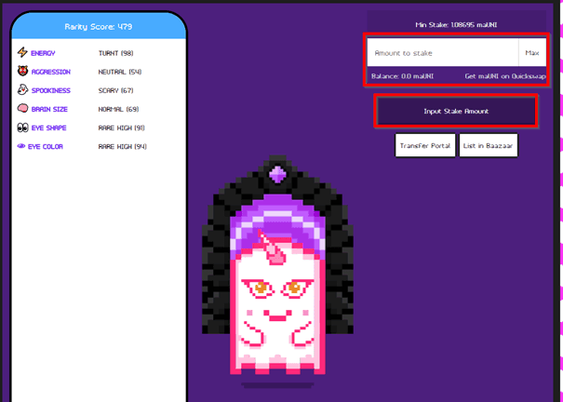
Task: Open the Get maUNI on Quickswap link
Action: (x=503, y=75)
